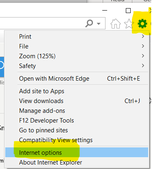Choose Open with Microsoft Edge

tap(77, 79)
